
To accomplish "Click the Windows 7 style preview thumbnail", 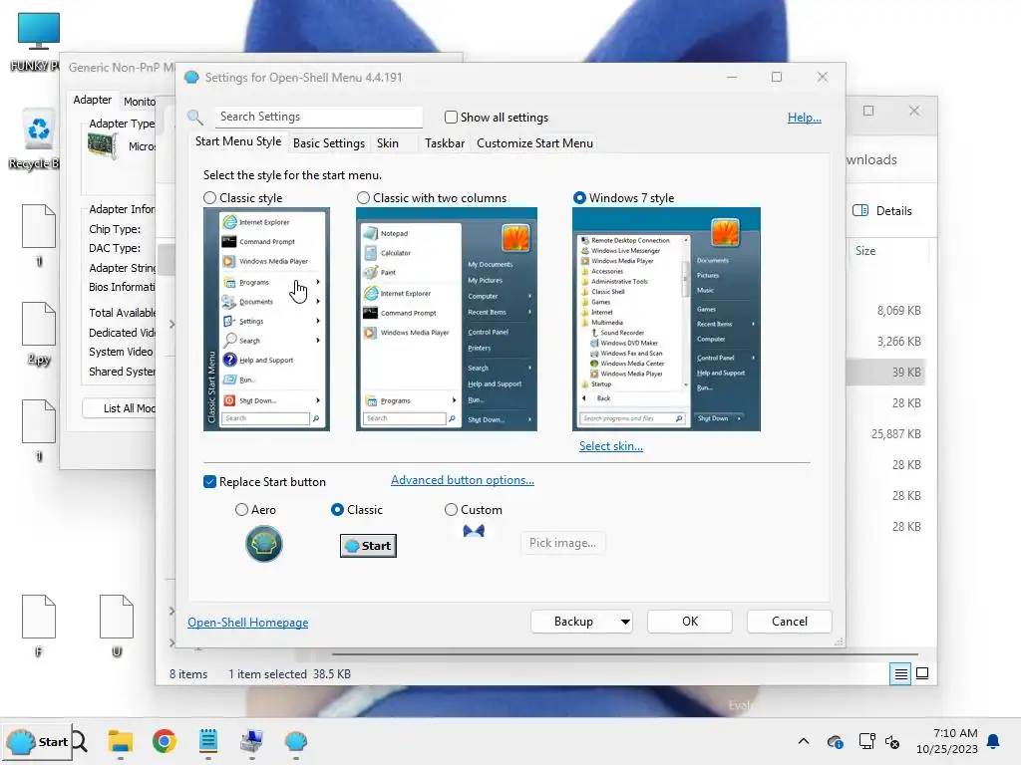I will [x=666, y=319].
